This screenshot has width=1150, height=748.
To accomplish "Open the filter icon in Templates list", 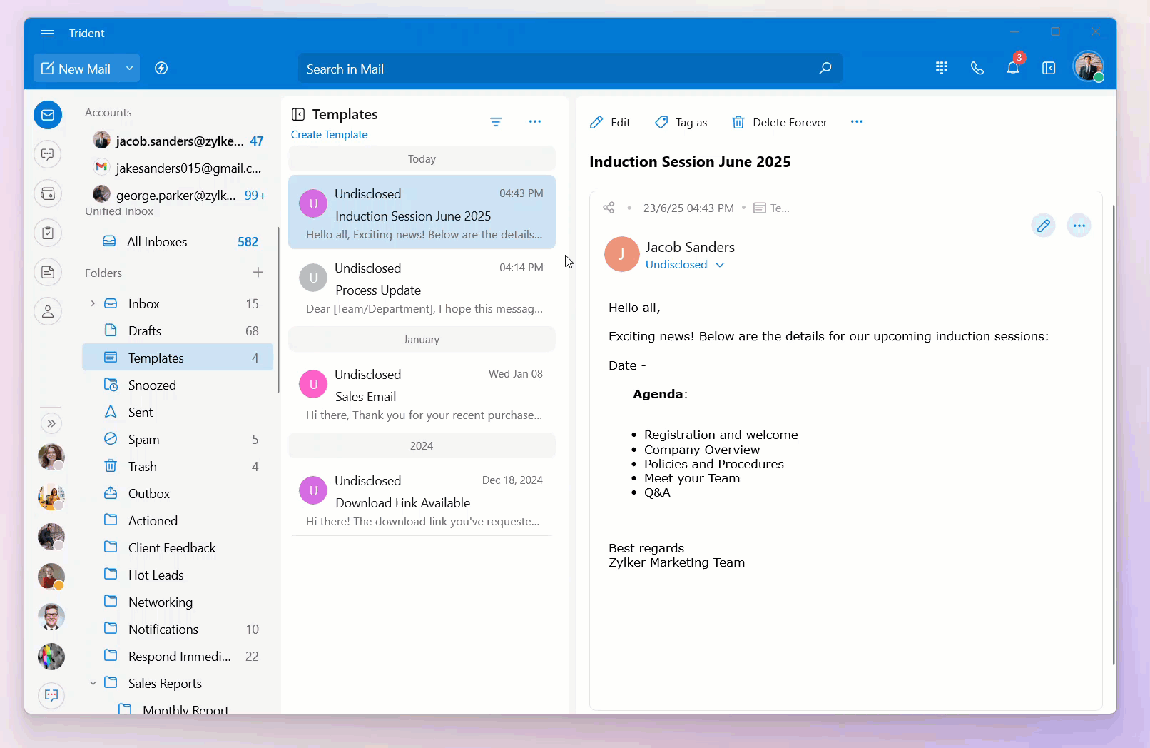I will pos(496,122).
